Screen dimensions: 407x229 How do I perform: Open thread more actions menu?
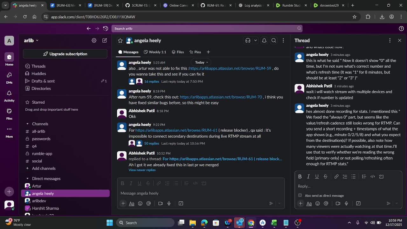[390, 40]
